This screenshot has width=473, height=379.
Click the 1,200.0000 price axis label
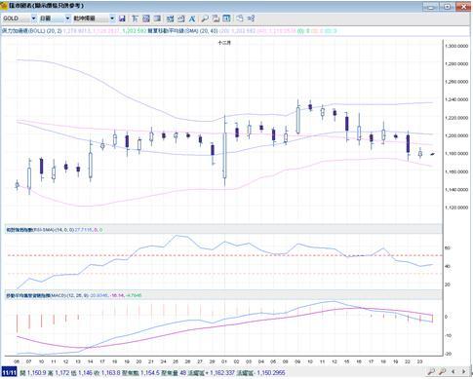(456, 135)
